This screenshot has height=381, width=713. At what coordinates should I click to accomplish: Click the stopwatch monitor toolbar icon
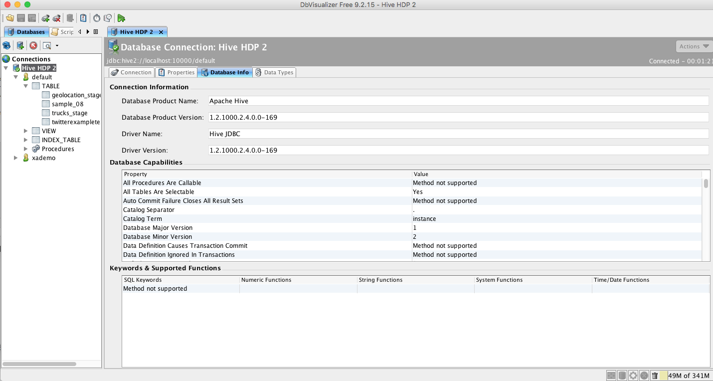(96, 18)
